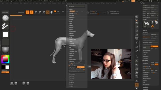This screenshot has height=90, width=161.
Task: Click the Tool panel settings icon
Action: [x=159, y=3]
